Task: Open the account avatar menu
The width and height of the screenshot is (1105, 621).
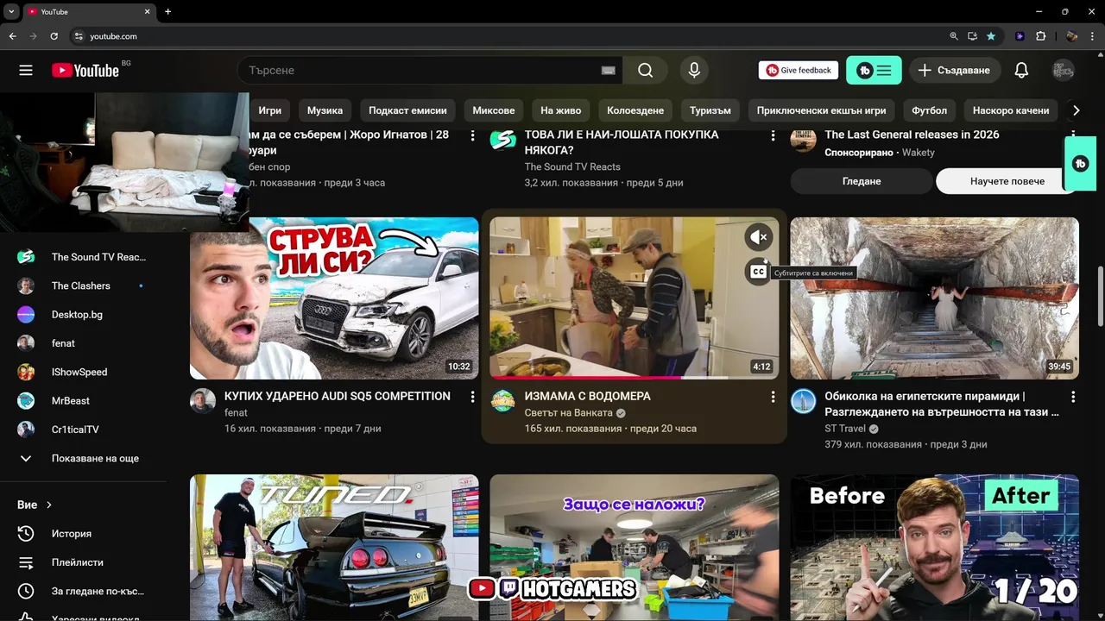Action: [x=1063, y=70]
